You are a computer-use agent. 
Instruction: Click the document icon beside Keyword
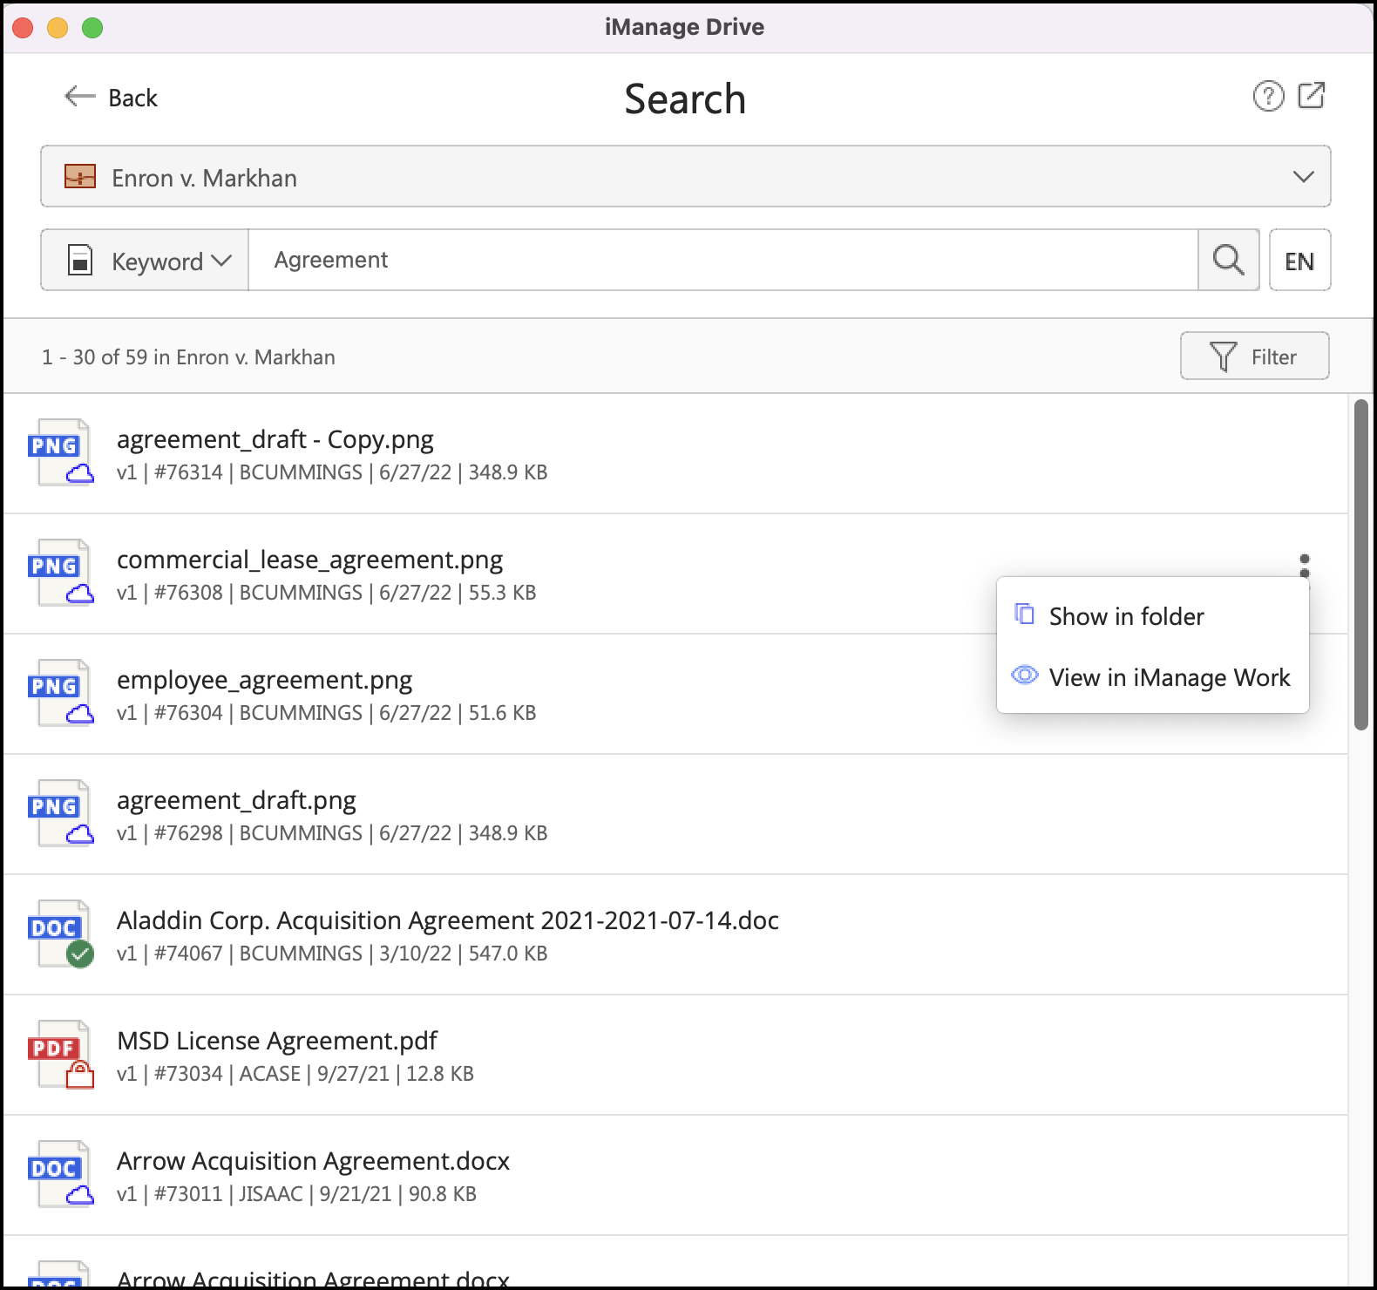click(80, 261)
